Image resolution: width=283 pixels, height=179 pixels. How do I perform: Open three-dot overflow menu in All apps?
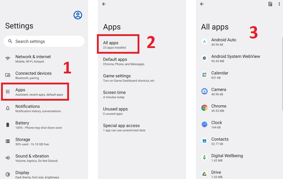click(x=278, y=4)
